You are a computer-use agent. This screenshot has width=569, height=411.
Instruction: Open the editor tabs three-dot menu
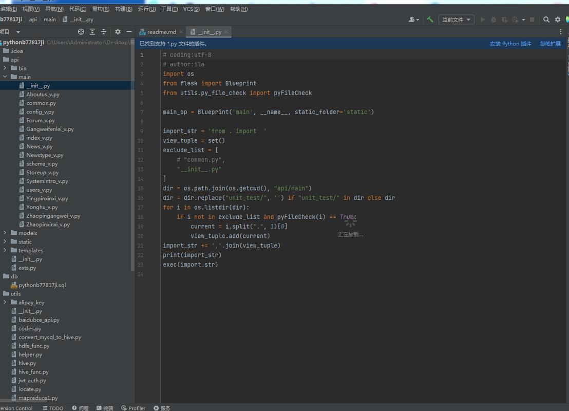(x=561, y=32)
